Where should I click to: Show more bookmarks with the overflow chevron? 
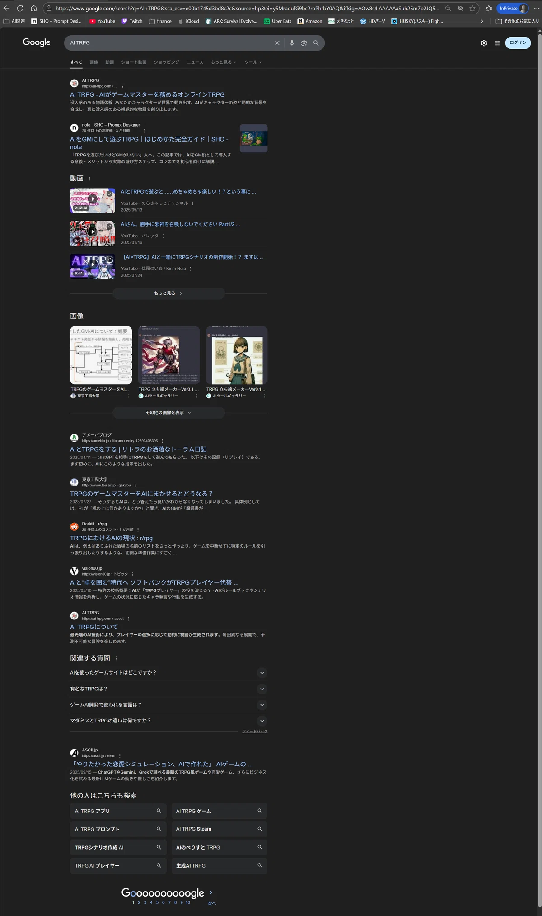(x=481, y=21)
